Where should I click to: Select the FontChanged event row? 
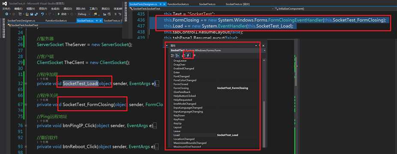click(x=216, y=76)
